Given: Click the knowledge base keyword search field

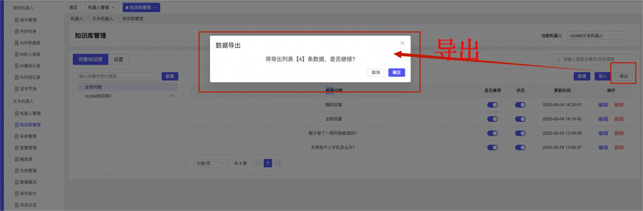Looking at the screenshot, I should [x=117, y=76].
